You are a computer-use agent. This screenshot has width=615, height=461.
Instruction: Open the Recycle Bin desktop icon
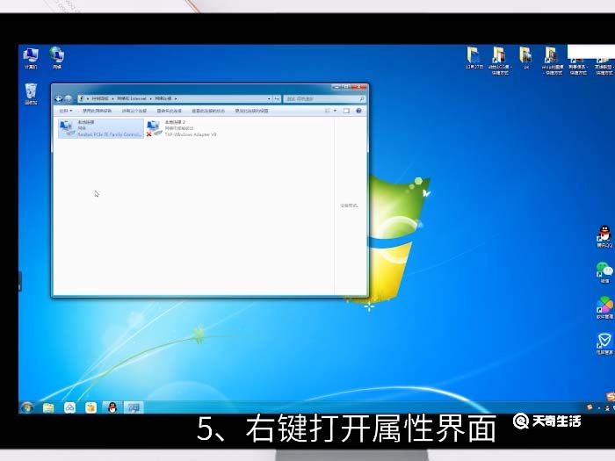pos(31,94)
